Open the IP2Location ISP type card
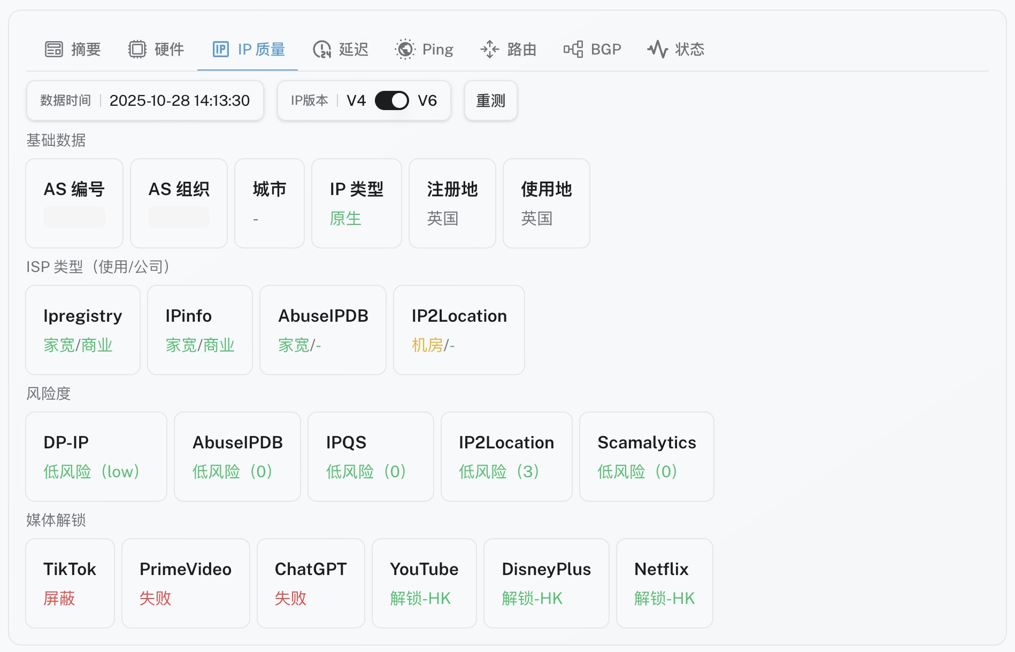 coord(459,330)
